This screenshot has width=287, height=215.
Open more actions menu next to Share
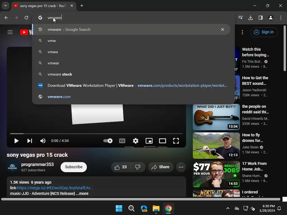(x=181, y=167)
